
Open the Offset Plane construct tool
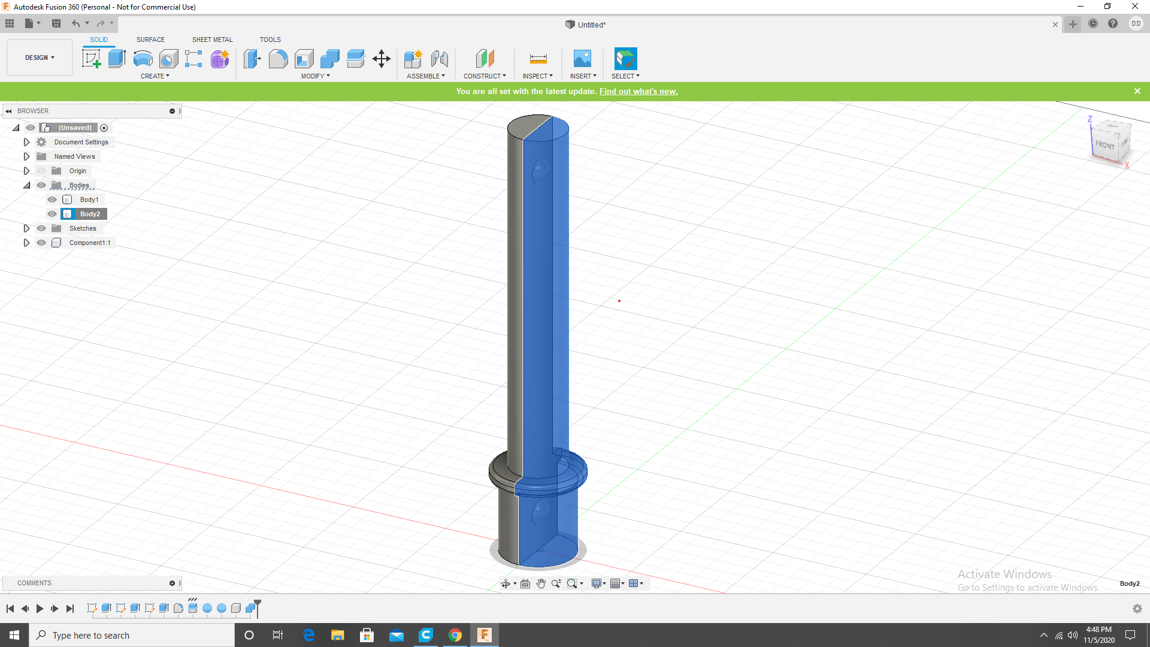point(485,59)
